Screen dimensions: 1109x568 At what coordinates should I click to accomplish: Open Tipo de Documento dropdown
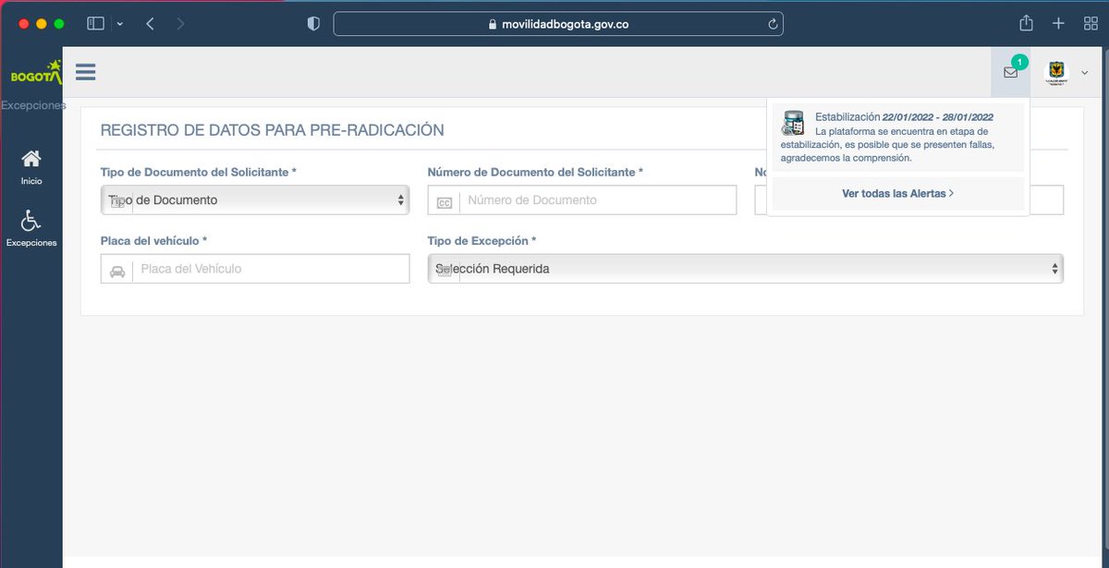tap(255, 199)
